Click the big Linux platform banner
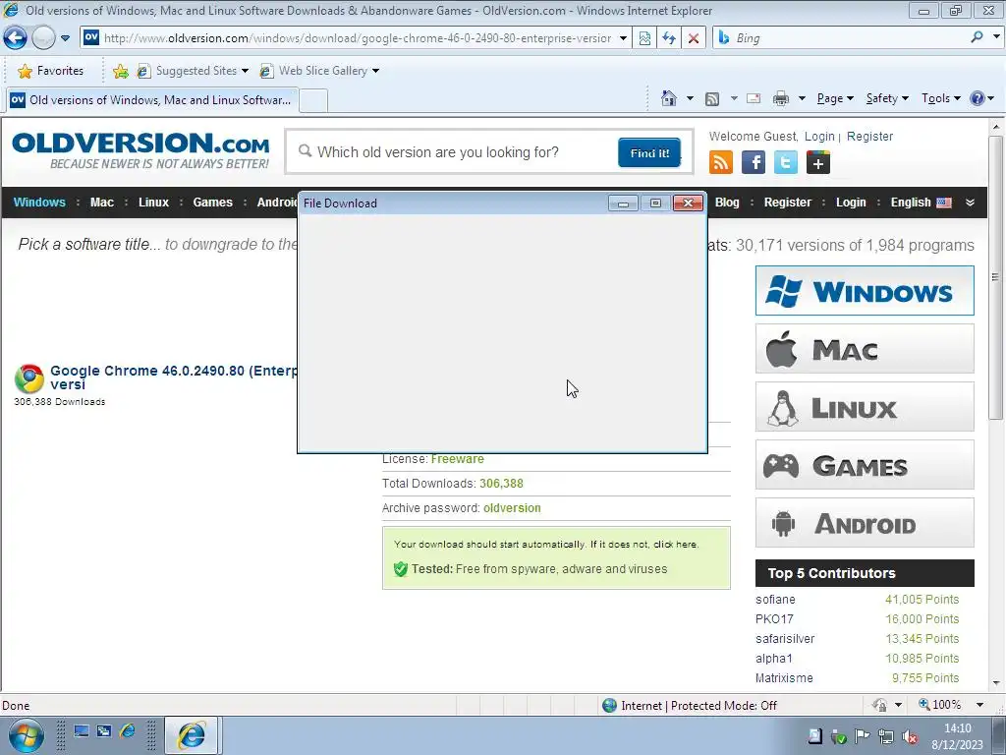 (x=865, y=407)
